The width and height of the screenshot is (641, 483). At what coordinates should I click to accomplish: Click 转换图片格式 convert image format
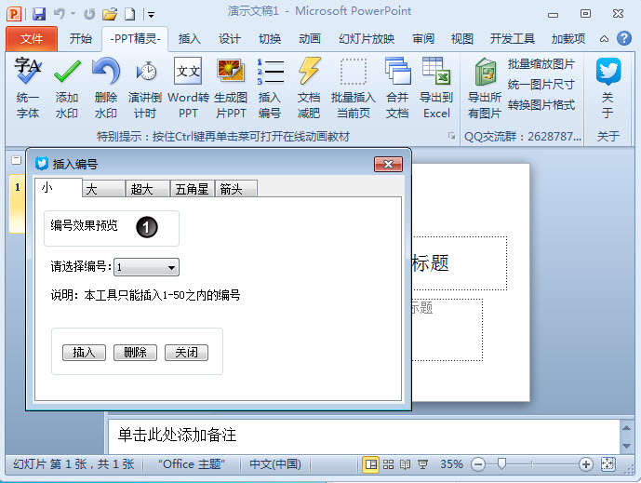click(541, 105)
